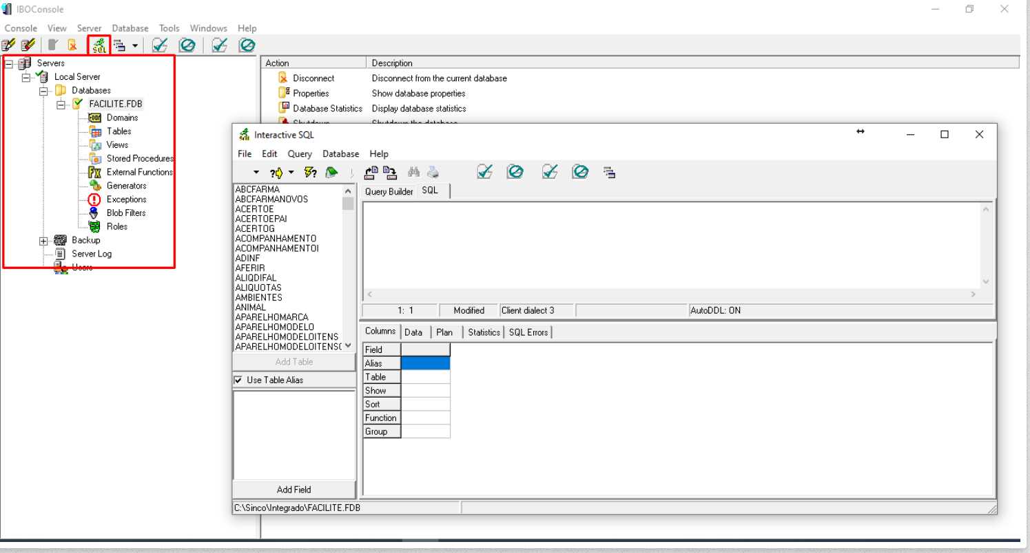Open the Query menu in Interactive SQL
Image resolution: width=1030 pixels, height=553 pixels.
[300, 154]
